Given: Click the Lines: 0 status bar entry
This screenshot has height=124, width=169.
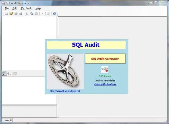Looking at the screenshot, I should pyautogui.click(x=7, y=120).
